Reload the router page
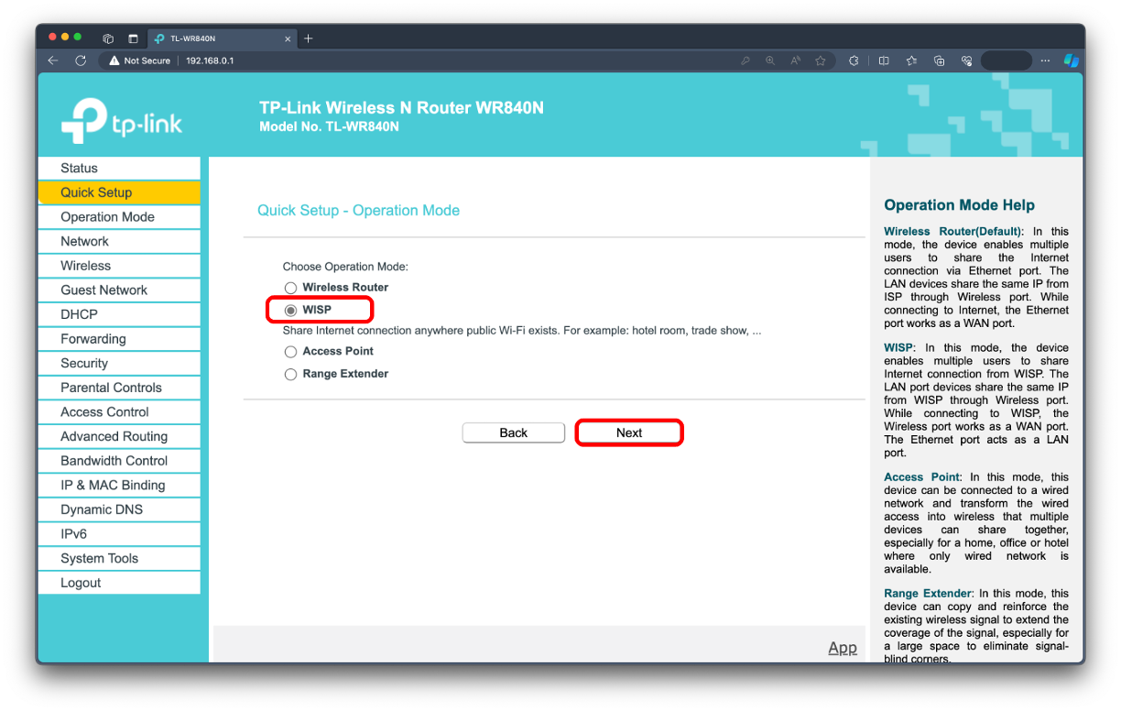The height and width of the screenshot is (711, 1121). tap(81, 60)
